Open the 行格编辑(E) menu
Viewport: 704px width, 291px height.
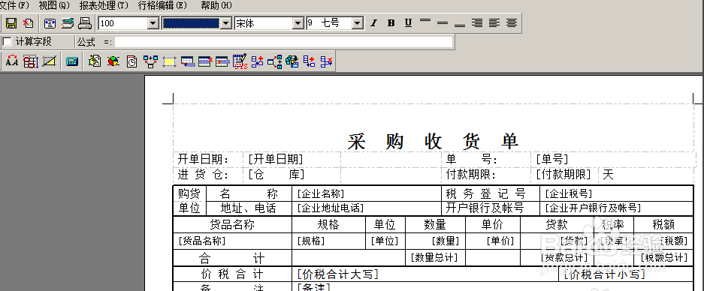[x=162, y=5]
